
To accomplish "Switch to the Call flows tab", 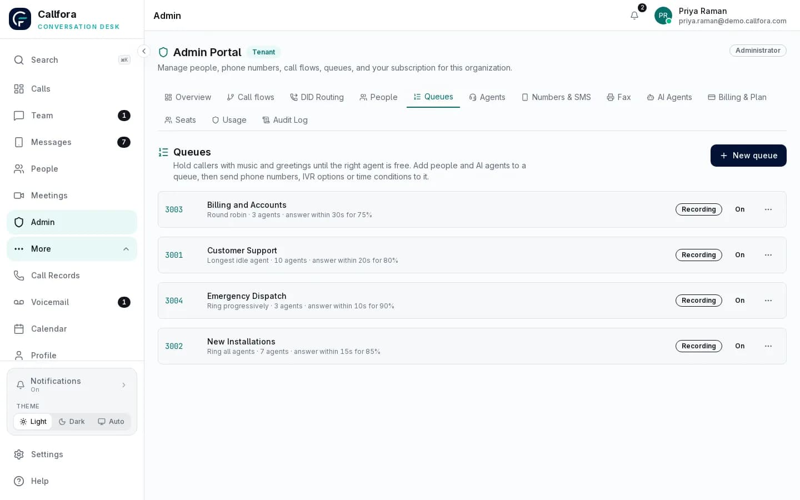I will 251,97.
